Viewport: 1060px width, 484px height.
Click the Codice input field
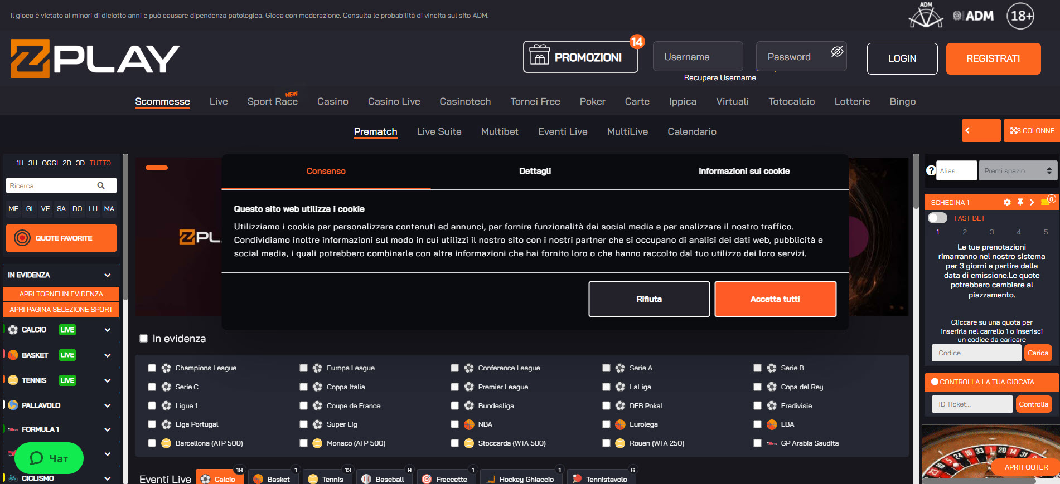(x=976, y=353)
